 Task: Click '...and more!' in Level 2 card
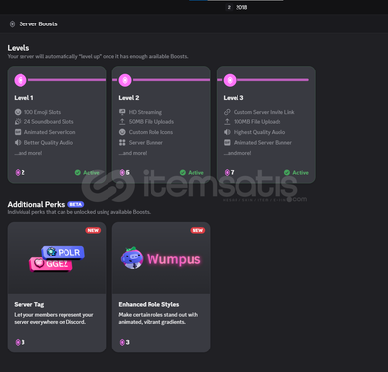pyautogui.click(x=133, y=153)
